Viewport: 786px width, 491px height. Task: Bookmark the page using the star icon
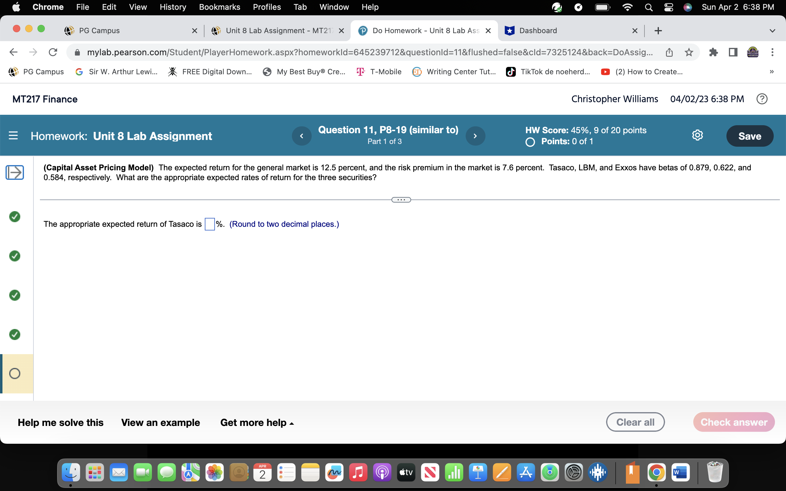click(x=689, y=52)
